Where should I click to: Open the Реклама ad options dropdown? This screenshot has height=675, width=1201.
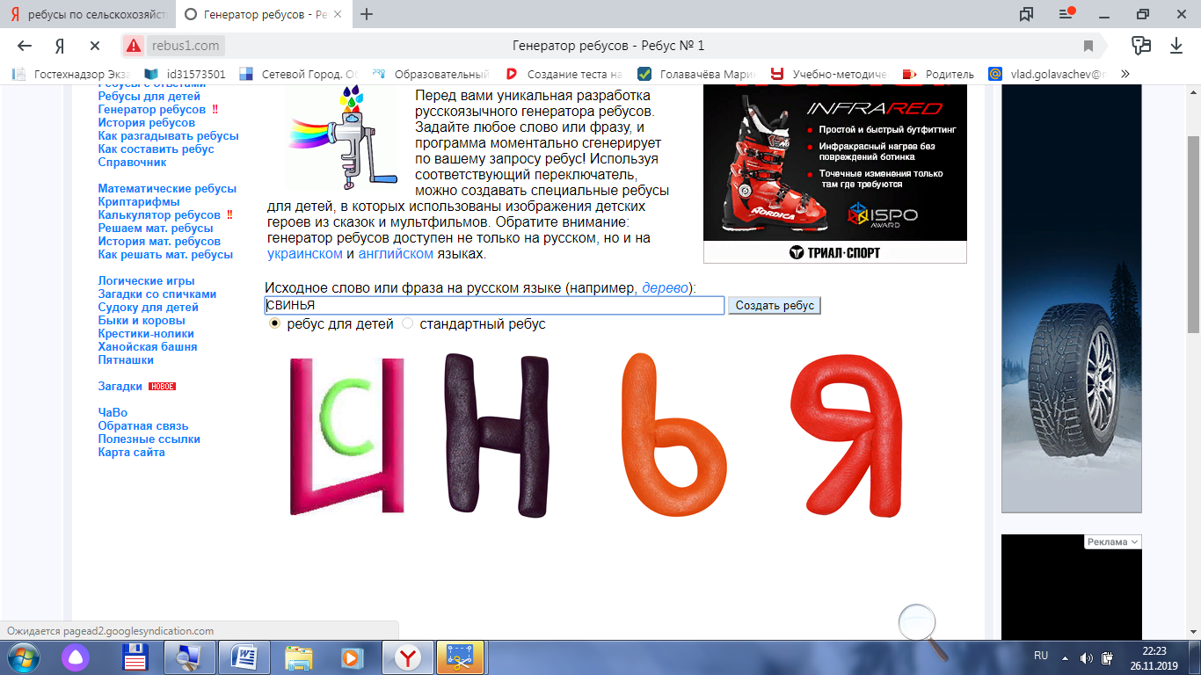point(1112,542)
